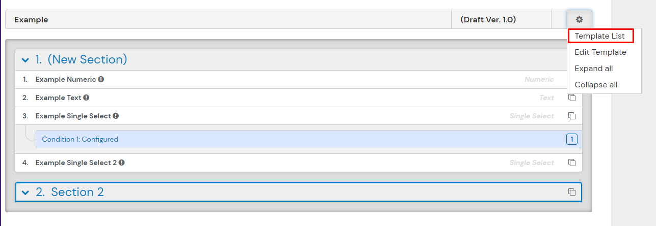
Task: Click the Draft Ver. 1.0 label
Action: point(488,20)
